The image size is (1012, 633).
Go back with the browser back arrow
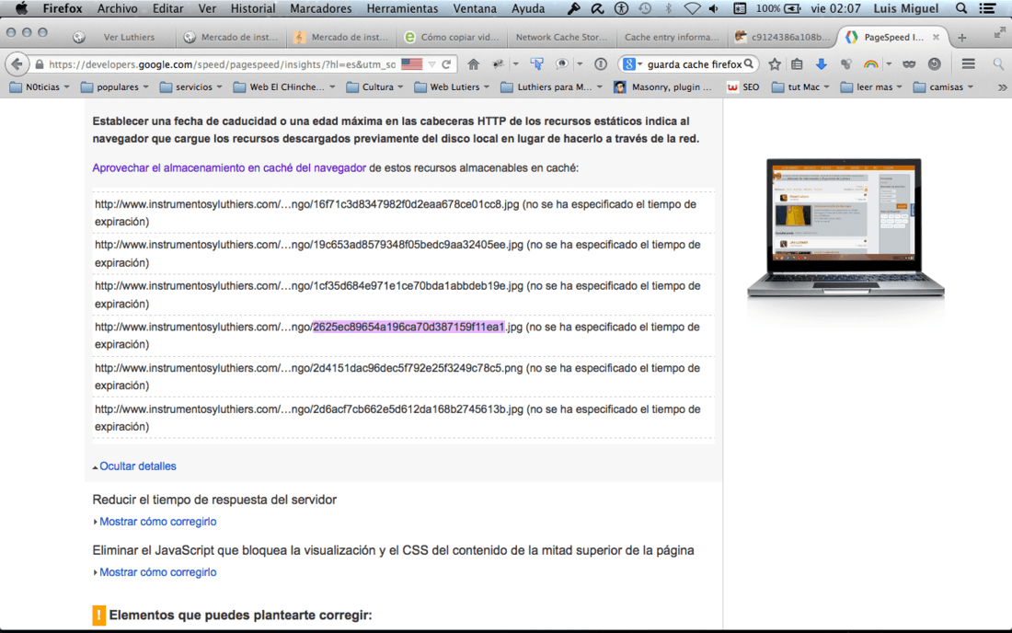(17, 63)
